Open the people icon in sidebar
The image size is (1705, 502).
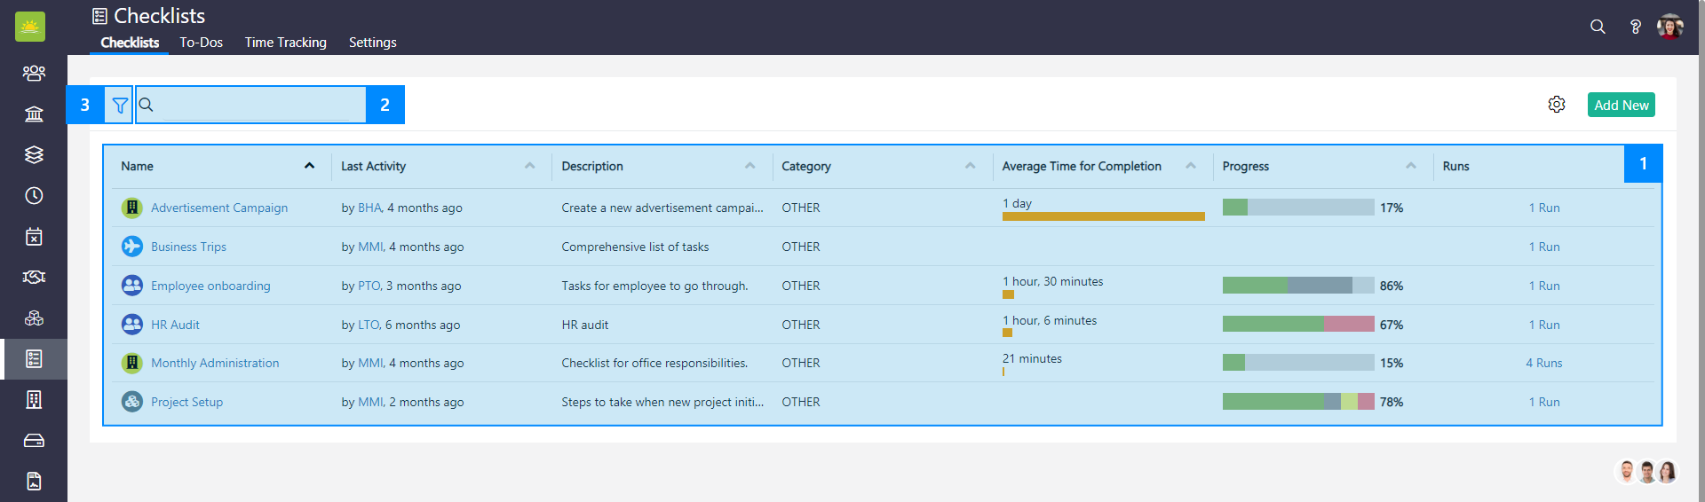click(34, 73)
